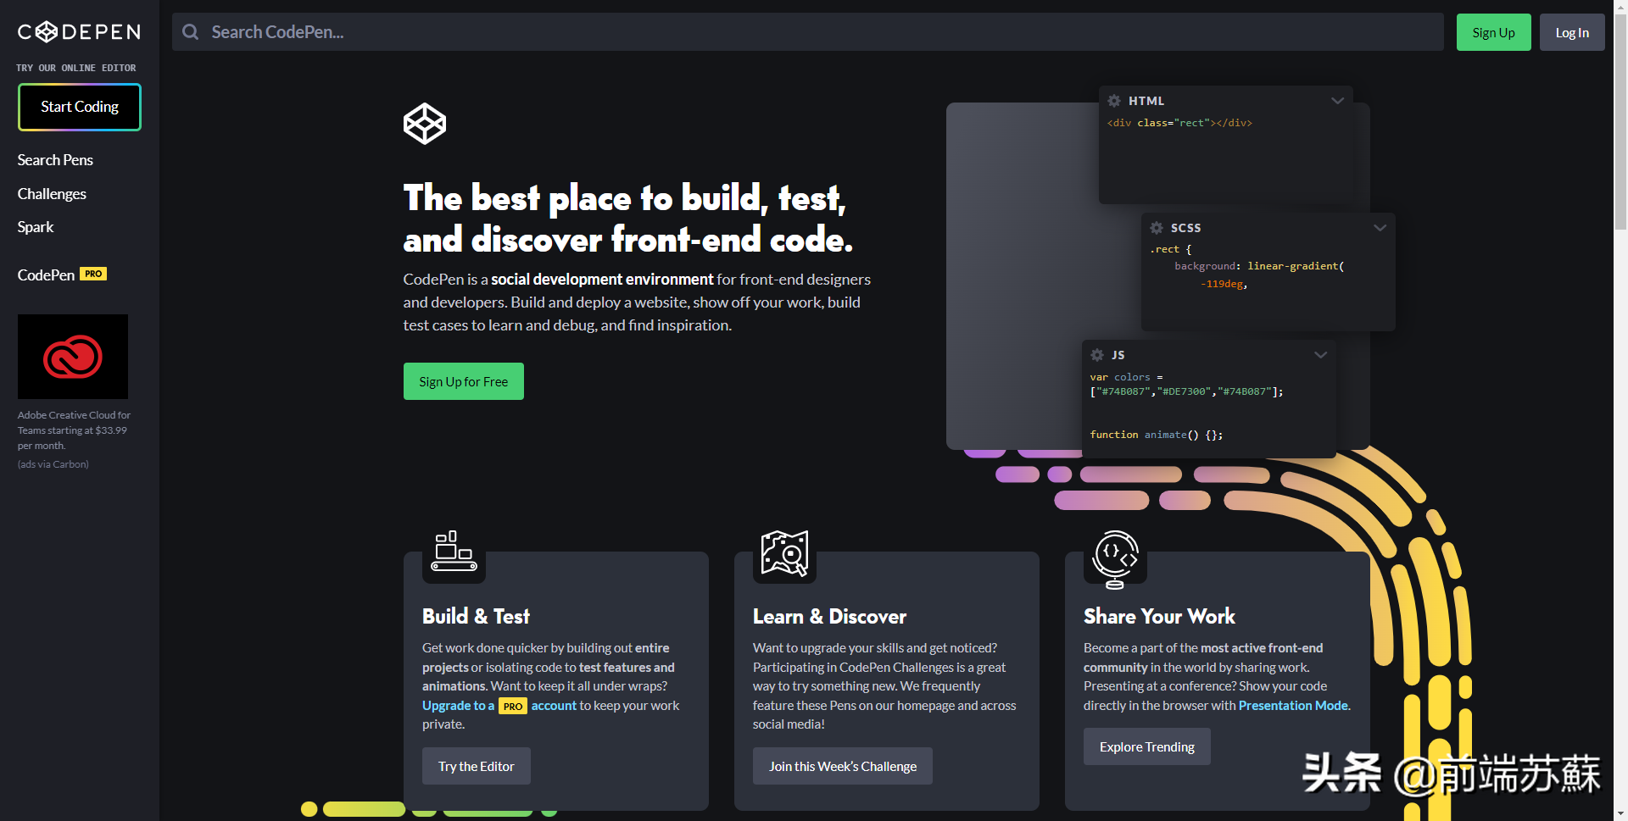Click the green Sign Up button
The width and height of the screenshot is (1628, 821).
(x=1493, y=32)
